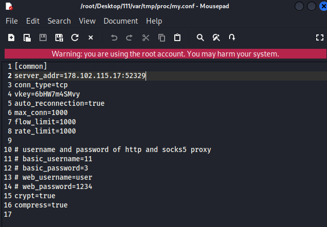Undo the last edit
This screenshot has width=327, height=227.
click(114, 37)
